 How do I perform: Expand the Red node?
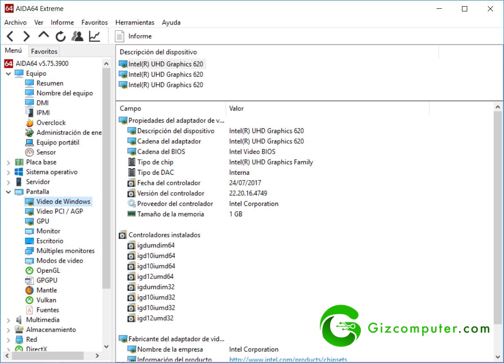8,340
